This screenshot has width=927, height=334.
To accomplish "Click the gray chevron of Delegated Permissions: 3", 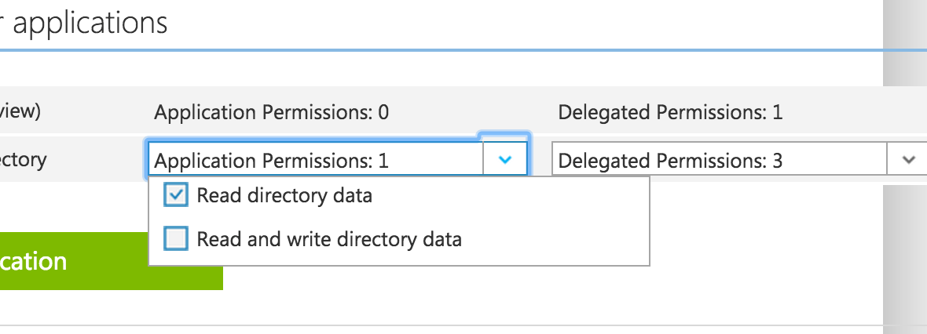I will pos(908,160).
